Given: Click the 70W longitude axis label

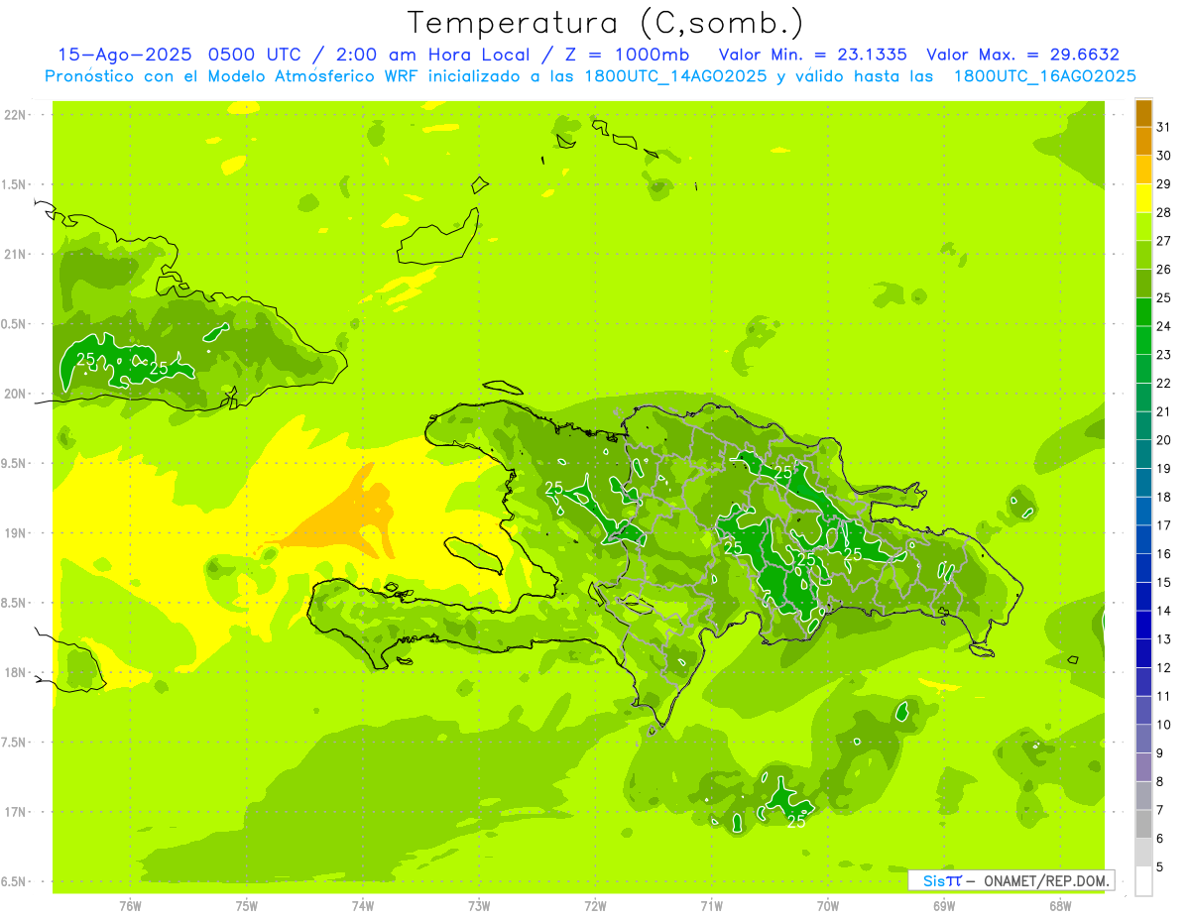Looking at the screenshot, I should [828, 906].
